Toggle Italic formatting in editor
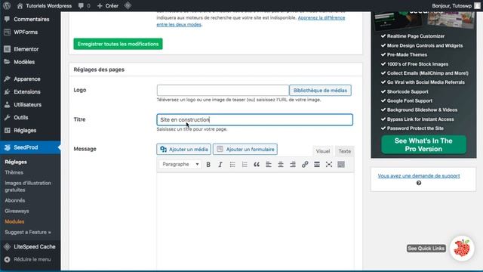Viewport: 483px width, 272px height. (x=220, y=165)
